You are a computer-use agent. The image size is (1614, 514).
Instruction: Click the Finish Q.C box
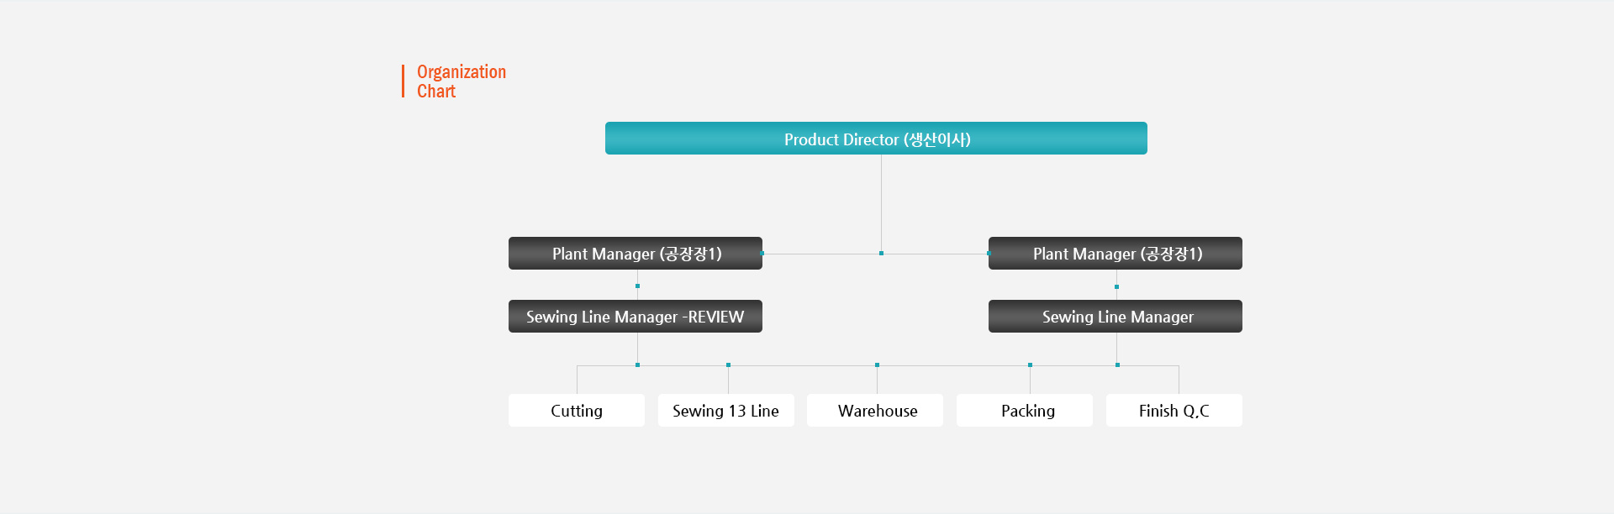click(1174, 411)
